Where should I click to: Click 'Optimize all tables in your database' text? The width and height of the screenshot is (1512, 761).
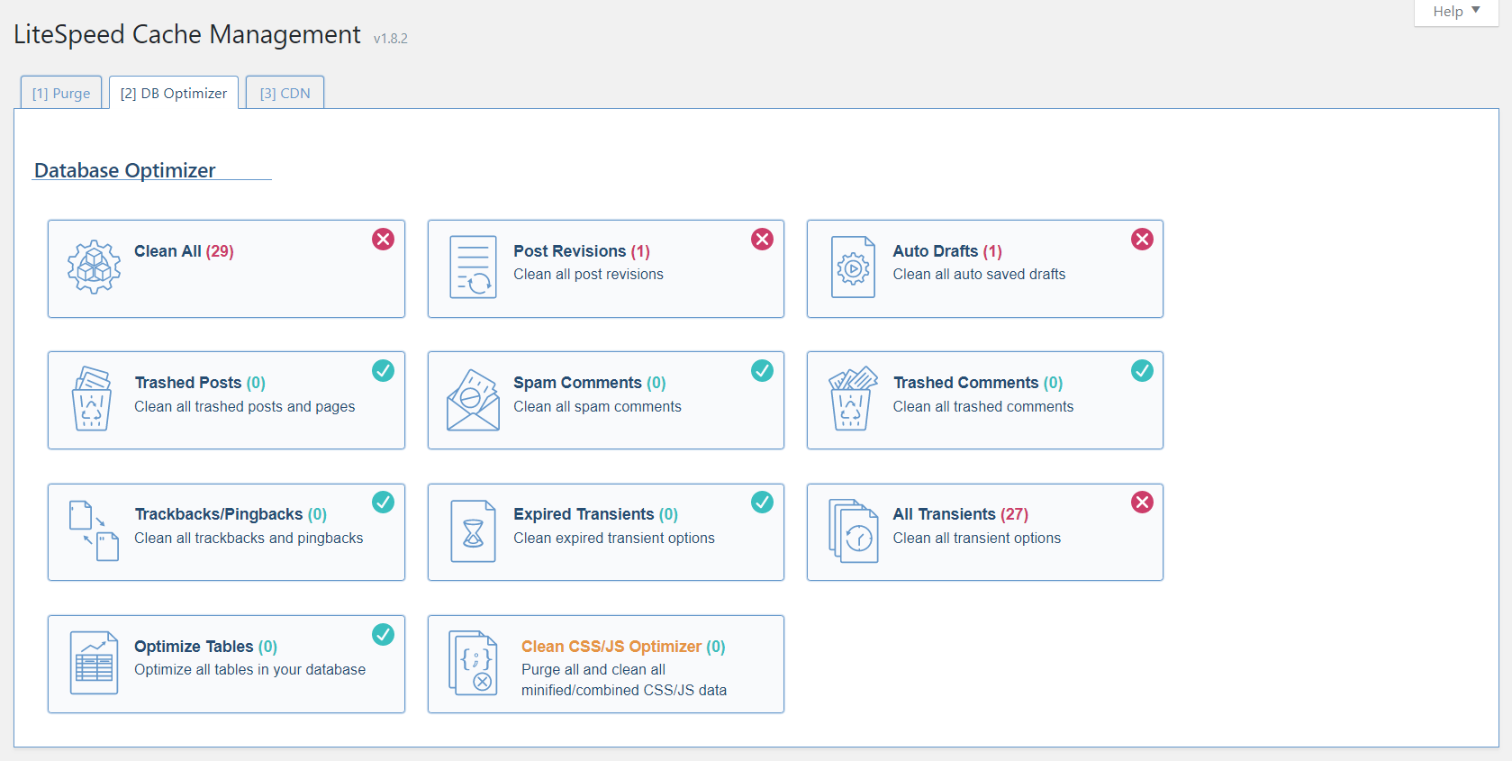(250, 669)
